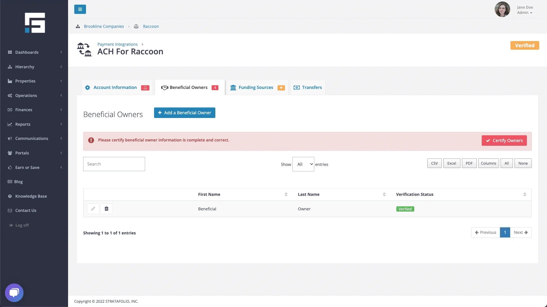
Task: Export table with the Excel button
Action: pyautogui.click(x=451, y=163)
